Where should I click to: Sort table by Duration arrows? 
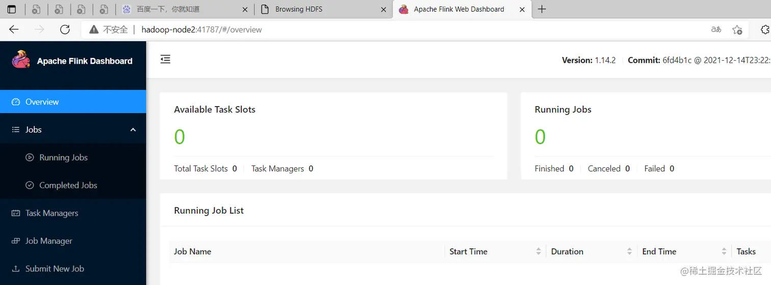click(x=629, y=251)
